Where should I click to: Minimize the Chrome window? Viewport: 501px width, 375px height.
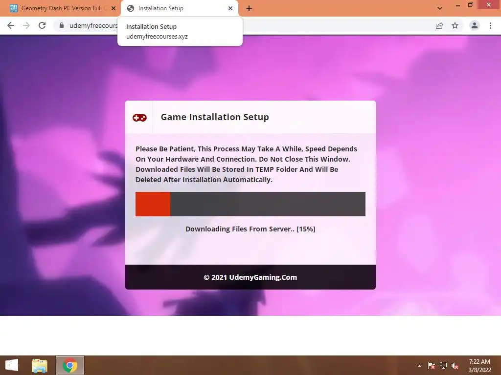pos(458,5)
